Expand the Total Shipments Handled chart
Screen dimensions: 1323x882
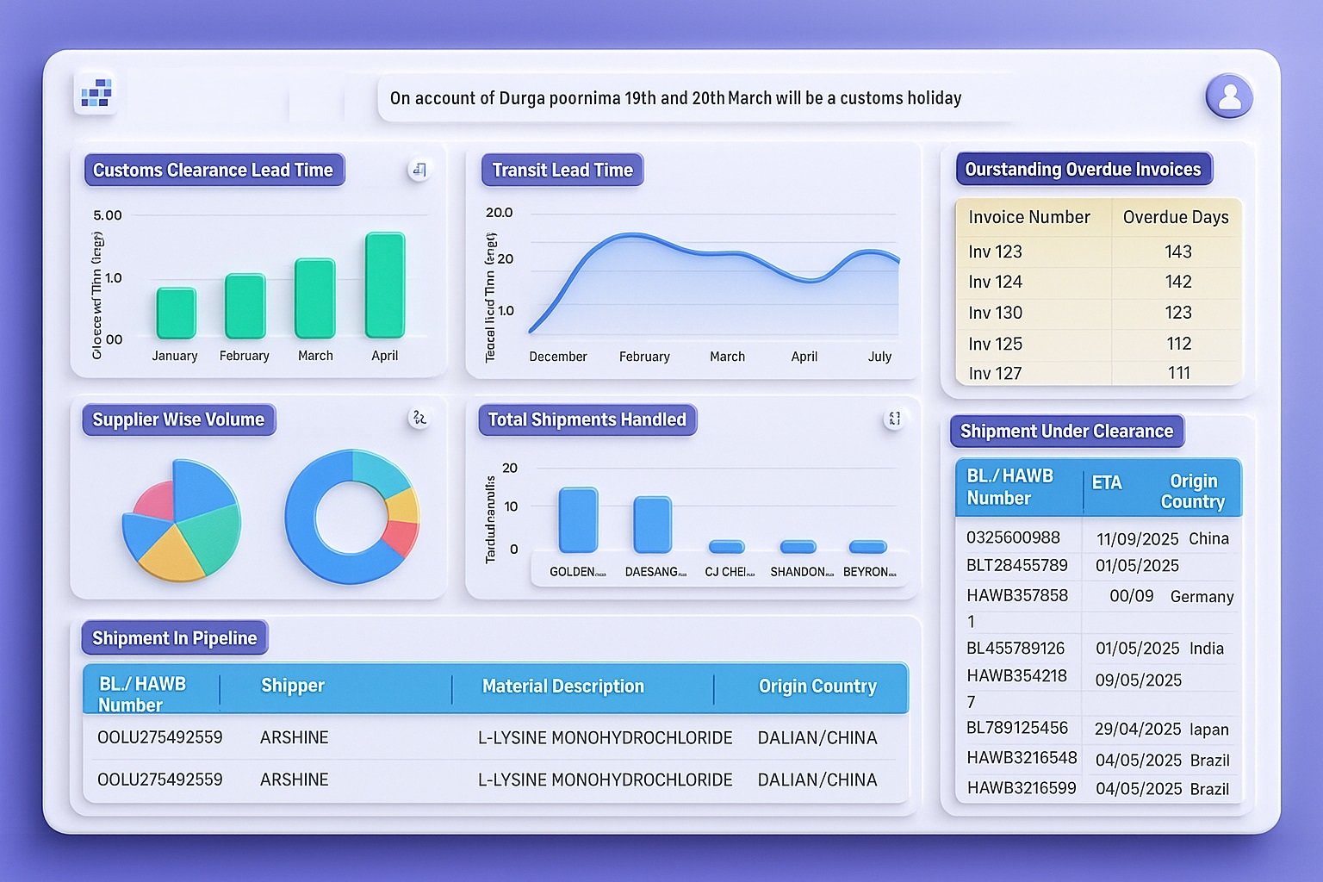[894, 419]
